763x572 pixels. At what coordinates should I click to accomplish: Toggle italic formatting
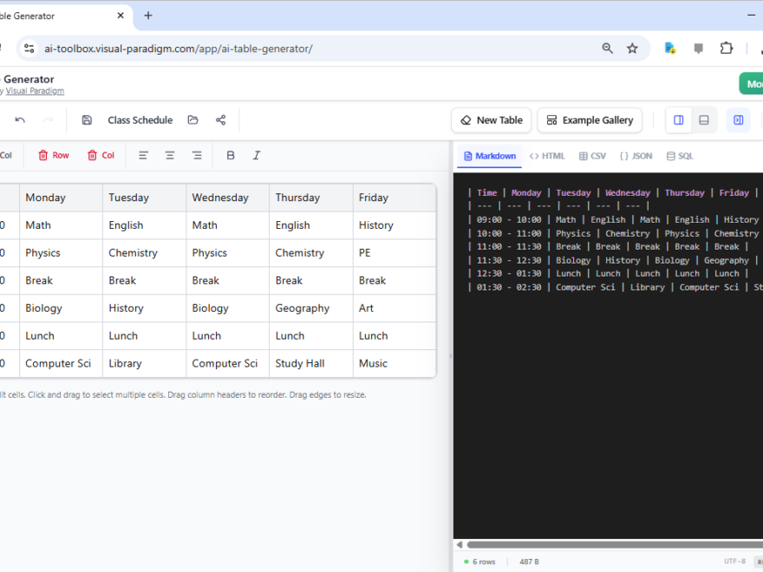(256, 155)
